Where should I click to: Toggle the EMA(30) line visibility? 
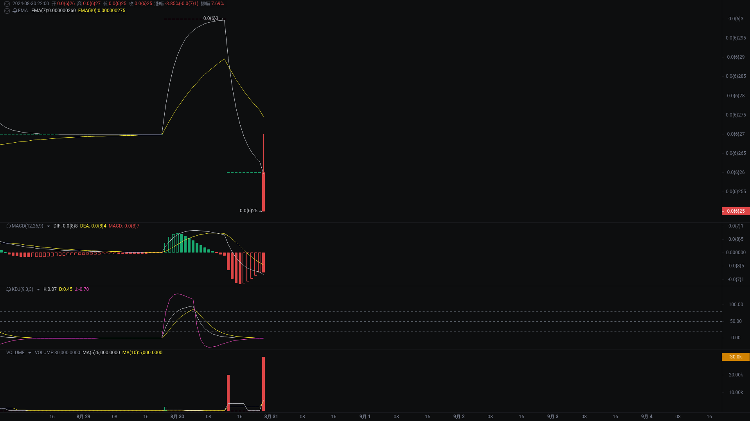tap(101, 11)
